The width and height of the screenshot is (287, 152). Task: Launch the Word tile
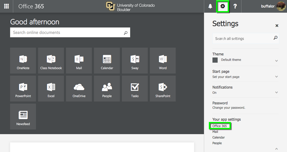click(163, 61)
